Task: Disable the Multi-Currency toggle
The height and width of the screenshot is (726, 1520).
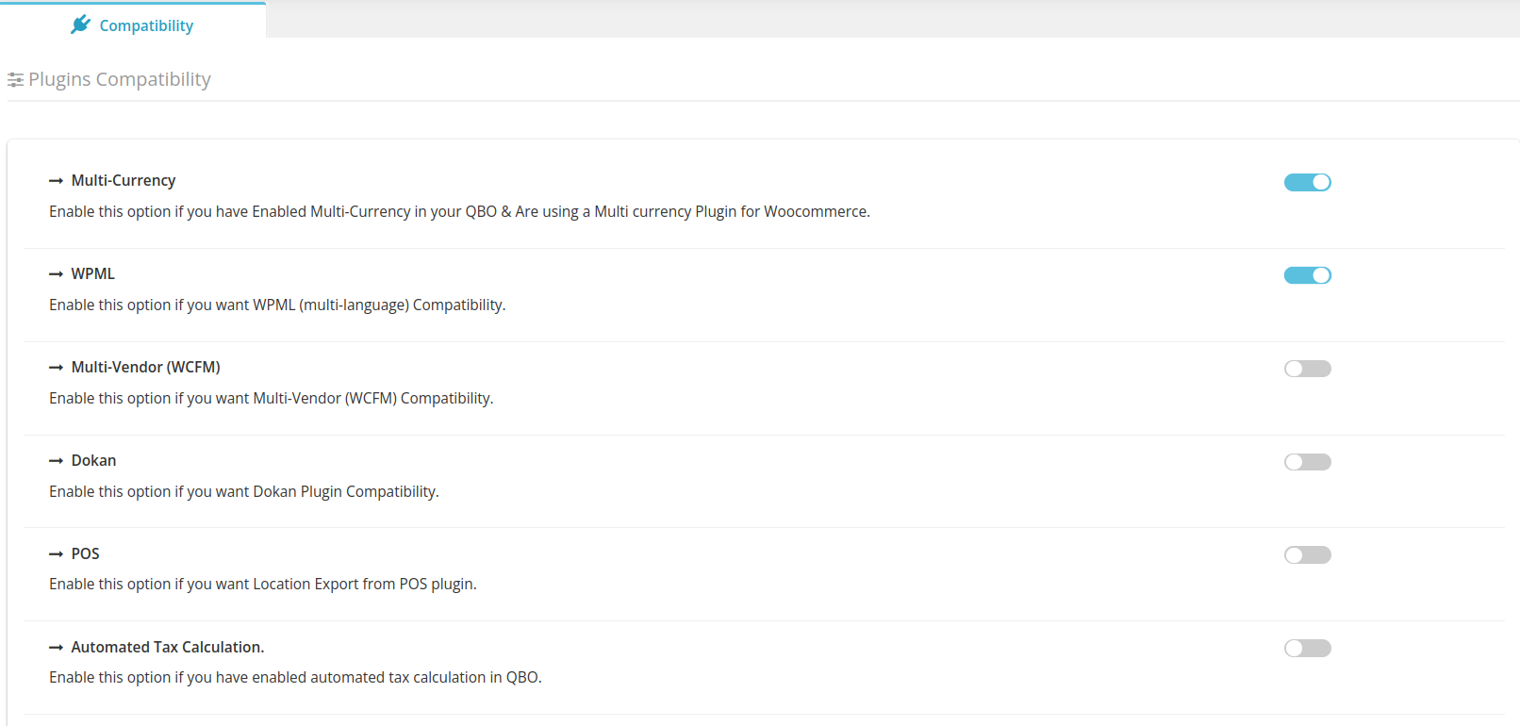Action: tap(1307, 182)
